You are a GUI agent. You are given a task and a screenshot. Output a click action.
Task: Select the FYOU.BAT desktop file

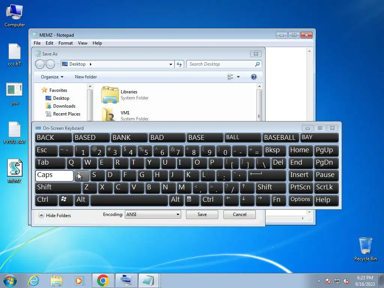[x=15, y=133]
